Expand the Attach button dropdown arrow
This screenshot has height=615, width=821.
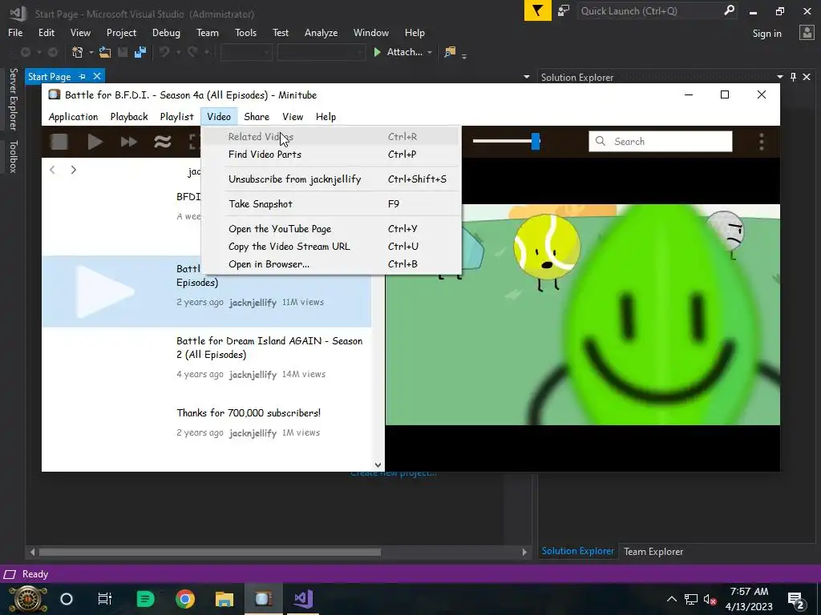(x=430, y=52)
